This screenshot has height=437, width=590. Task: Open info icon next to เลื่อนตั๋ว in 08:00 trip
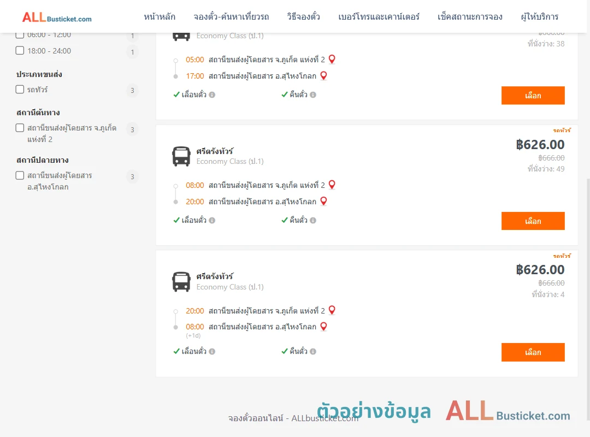(212, 221)
